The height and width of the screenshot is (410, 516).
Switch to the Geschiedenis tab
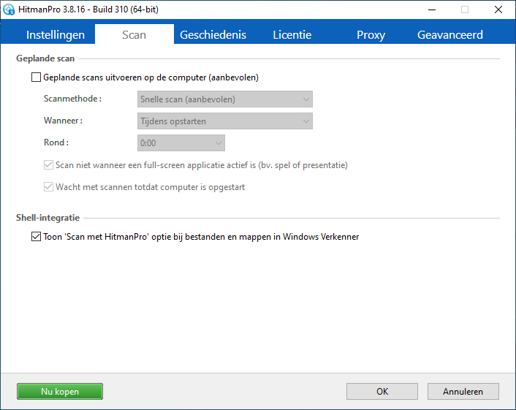(x=213, y=34)
